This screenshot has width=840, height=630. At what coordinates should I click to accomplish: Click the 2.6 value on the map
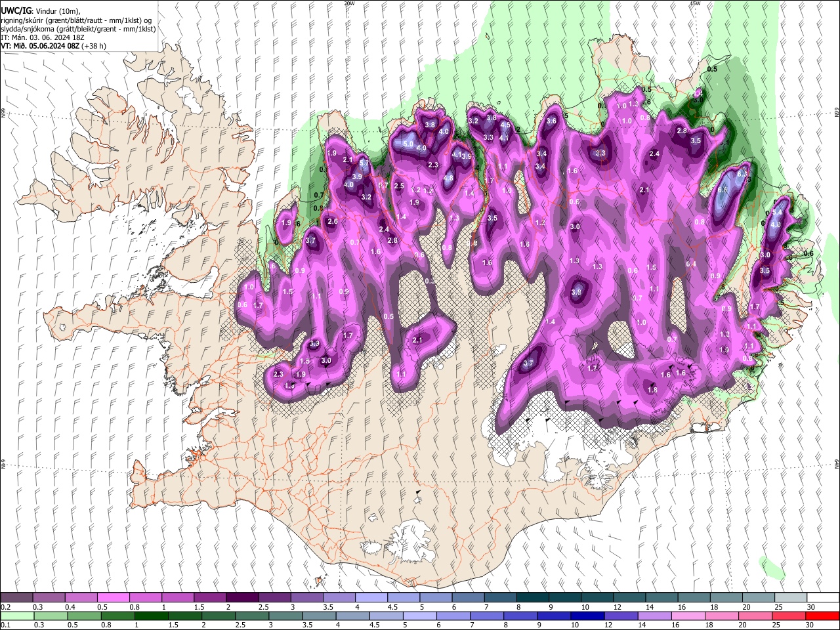(333, 221)
